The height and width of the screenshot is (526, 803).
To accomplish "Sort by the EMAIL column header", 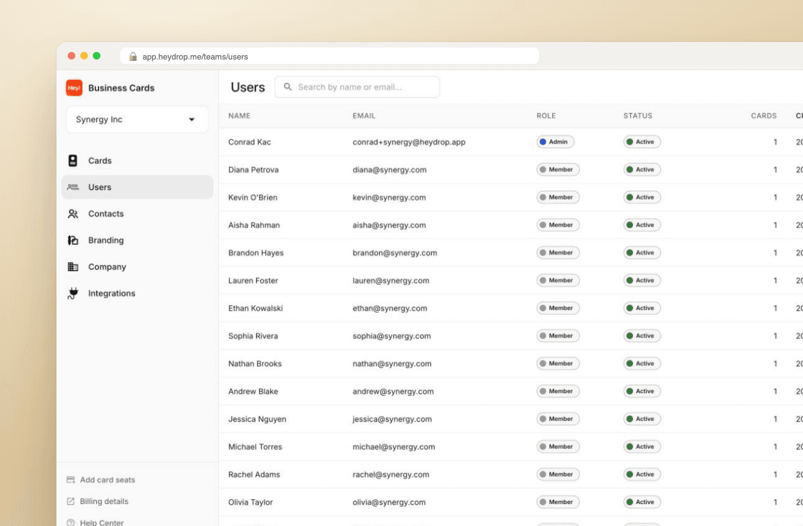I will pos(364,116).
